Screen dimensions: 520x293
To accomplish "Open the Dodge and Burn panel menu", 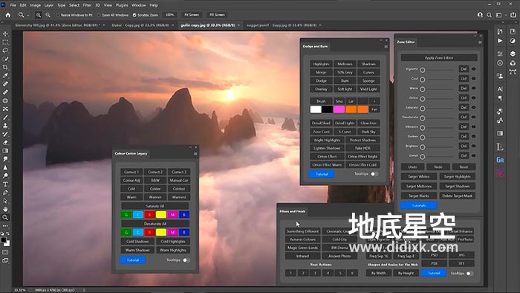I will coord(386,47).
